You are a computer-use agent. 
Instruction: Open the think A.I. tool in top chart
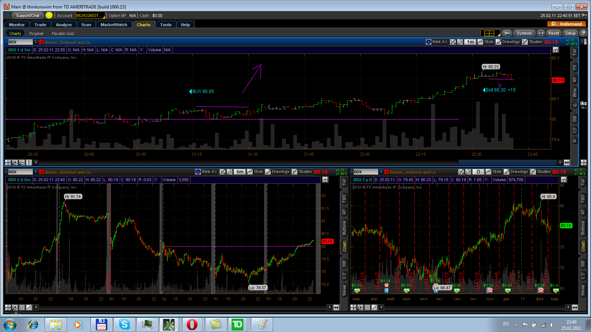(437, 42)
